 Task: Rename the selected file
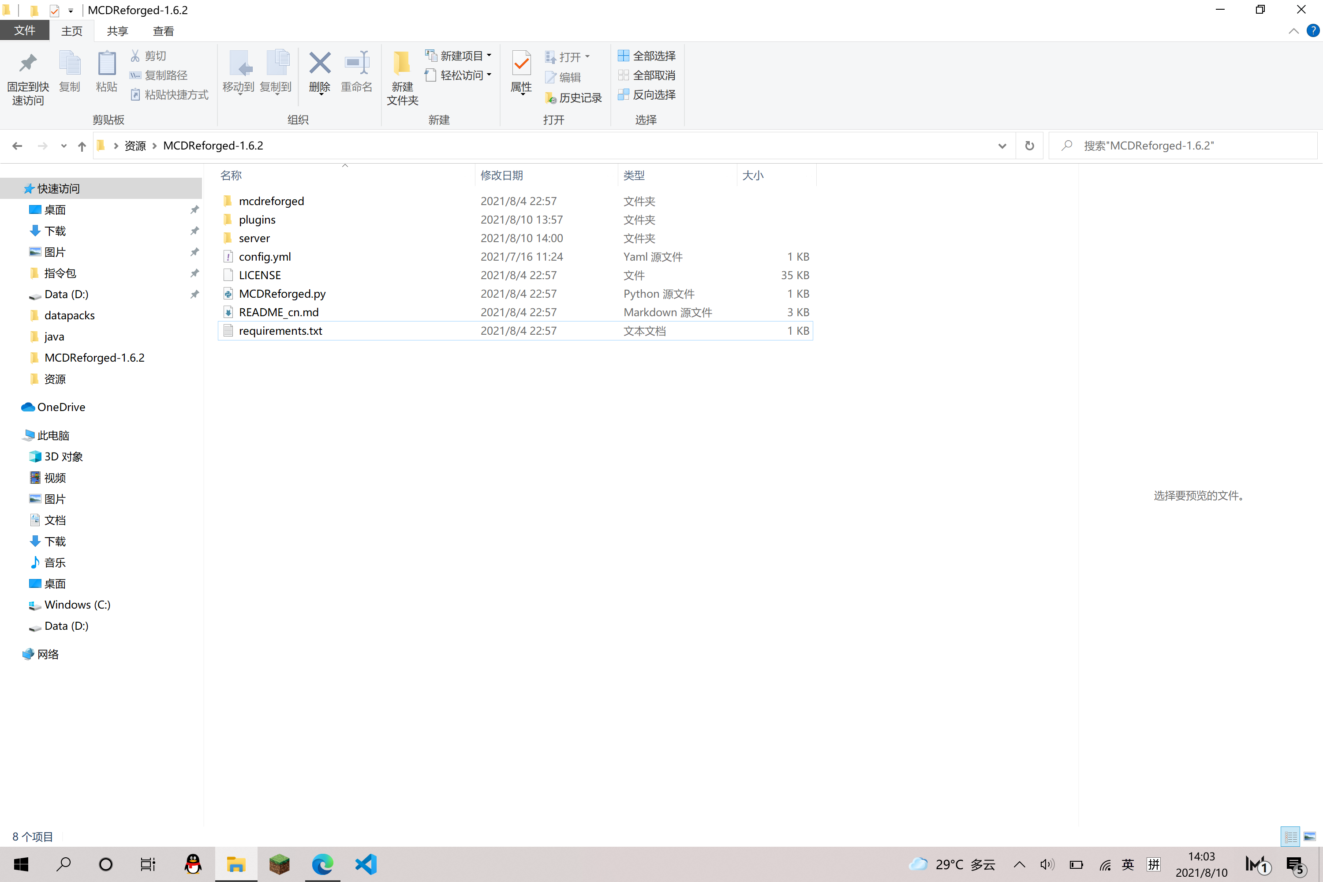point(357,71)
